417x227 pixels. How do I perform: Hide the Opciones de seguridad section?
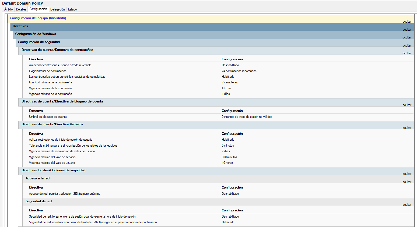click(407, 174)
